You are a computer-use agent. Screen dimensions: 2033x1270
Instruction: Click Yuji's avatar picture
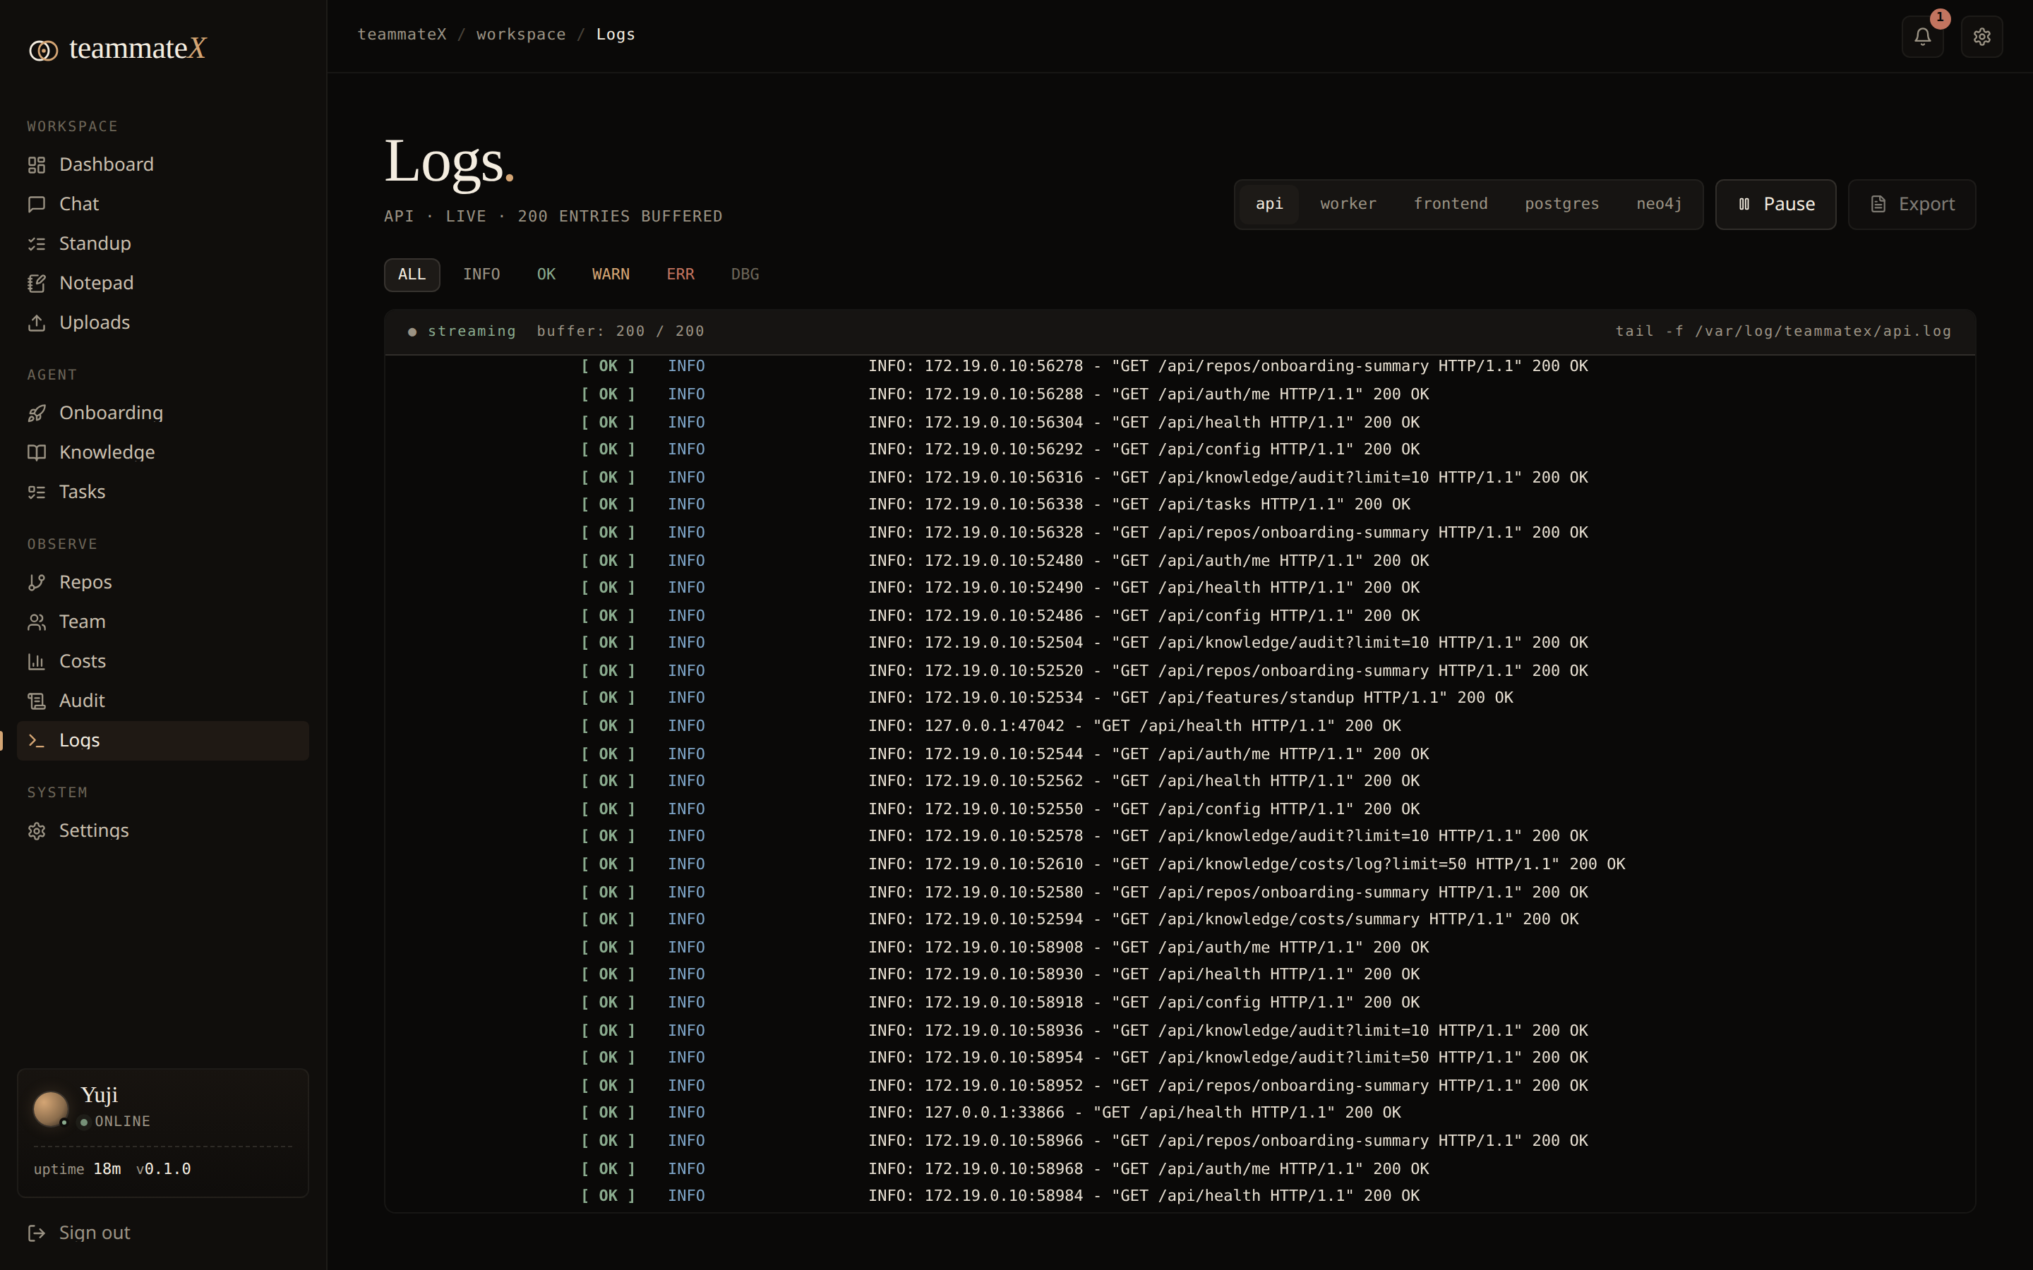point(50,1108)
